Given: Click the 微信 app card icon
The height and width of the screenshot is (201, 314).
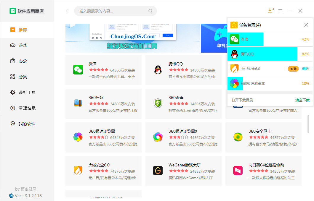Looking at the screenshot, I should click(78, 70).
